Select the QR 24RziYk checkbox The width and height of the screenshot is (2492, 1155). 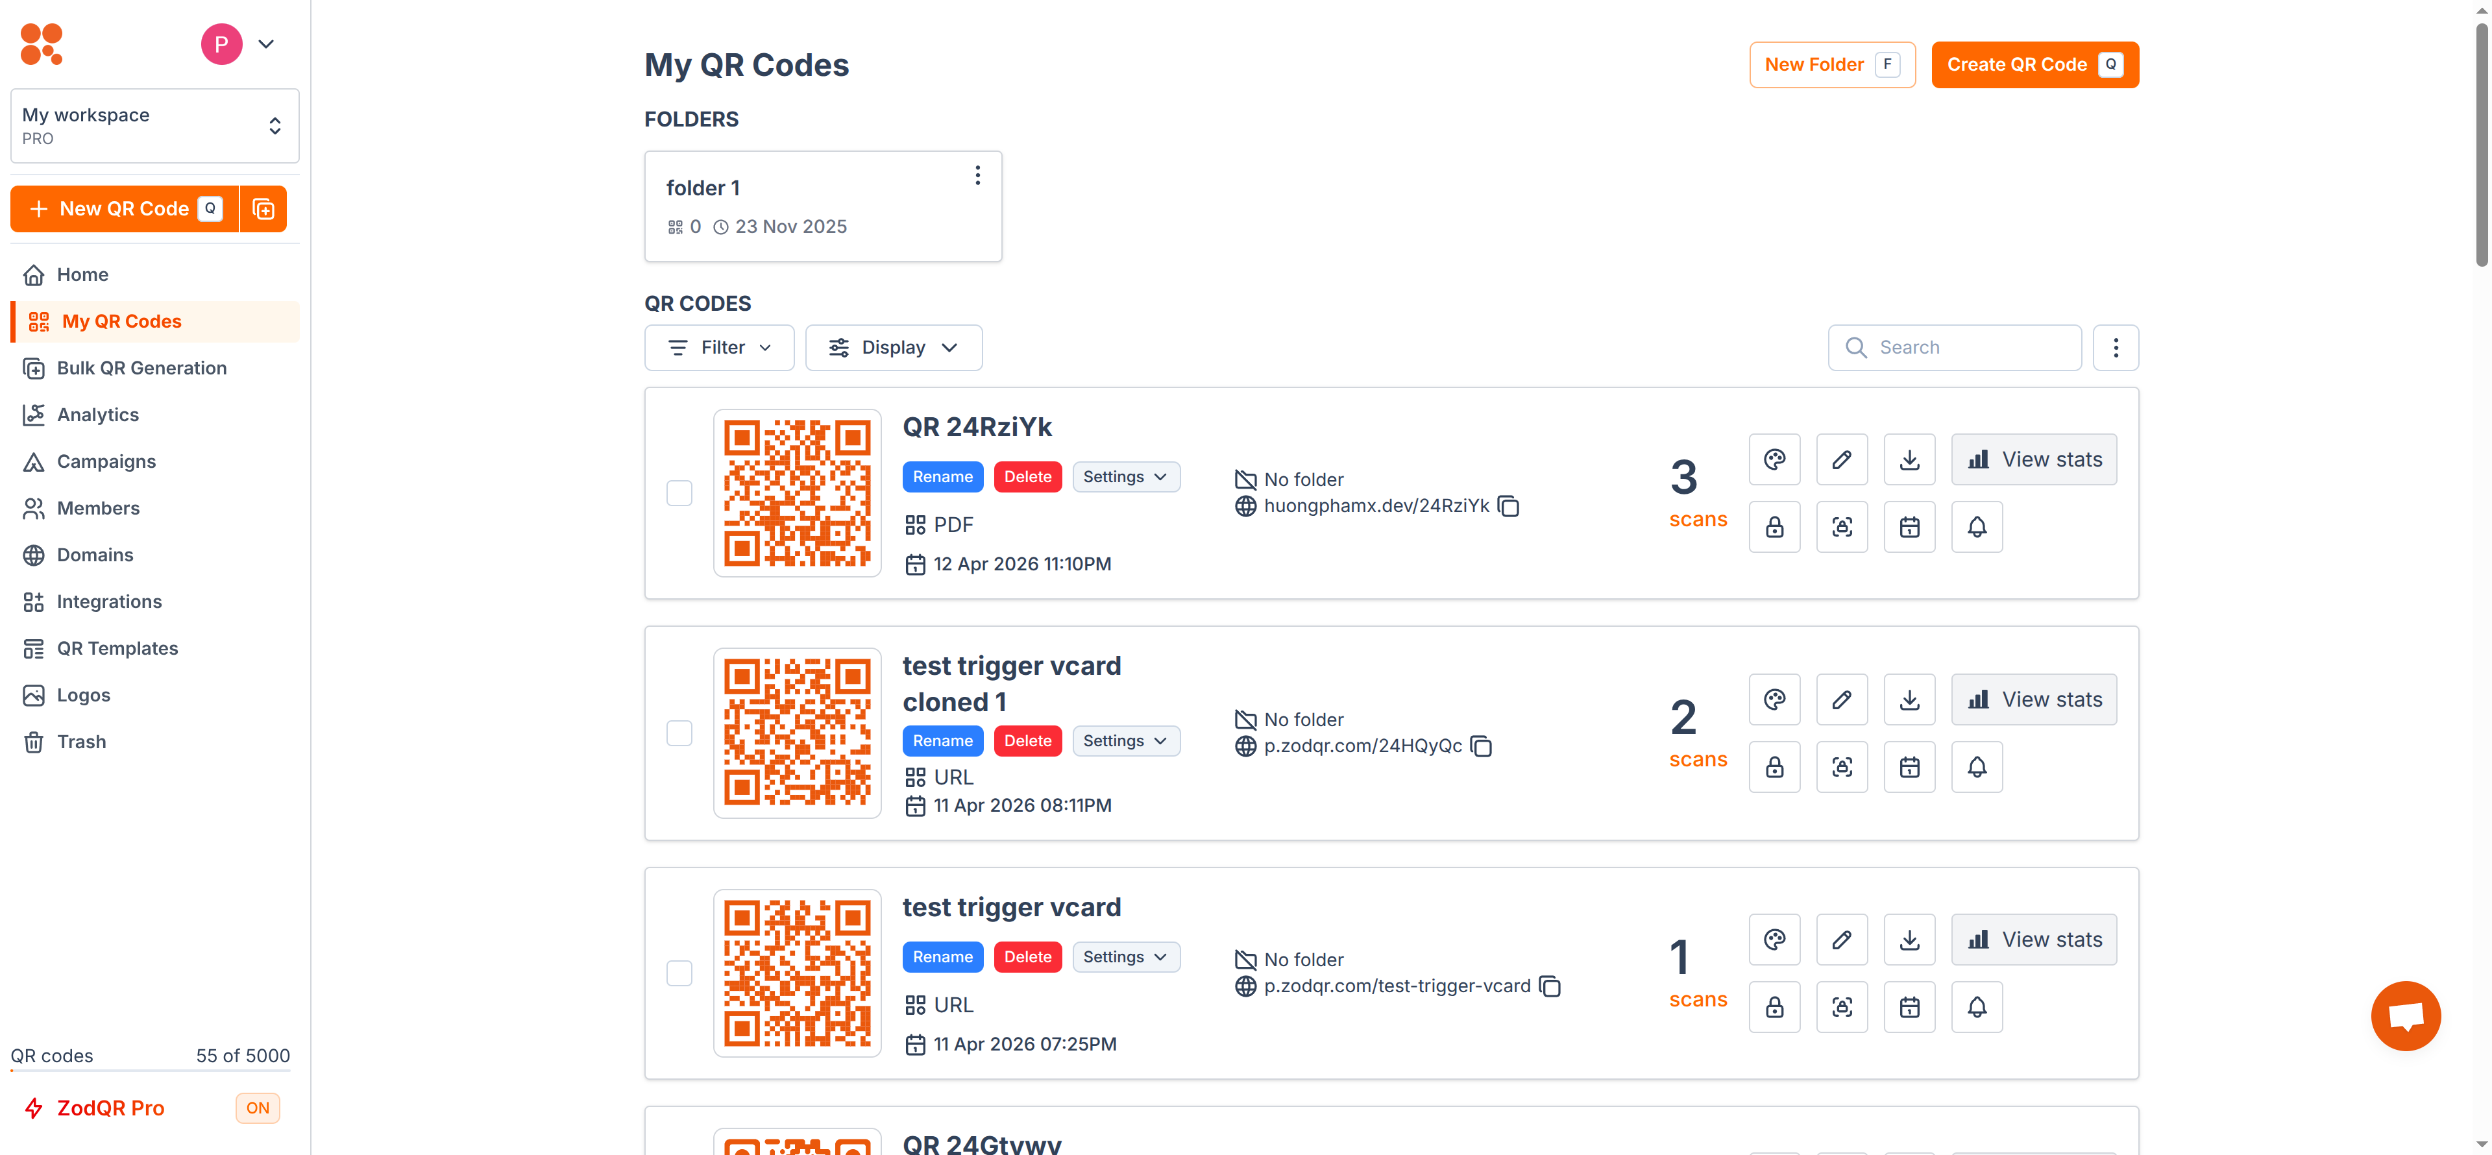(679, 493)
